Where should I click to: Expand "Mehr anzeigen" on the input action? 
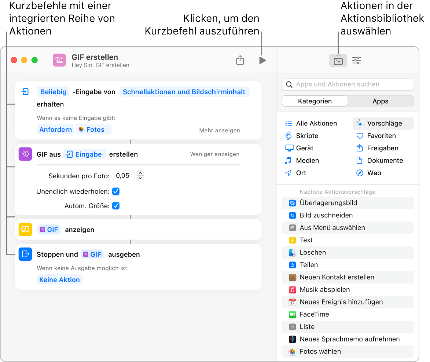tap(219, 130)
